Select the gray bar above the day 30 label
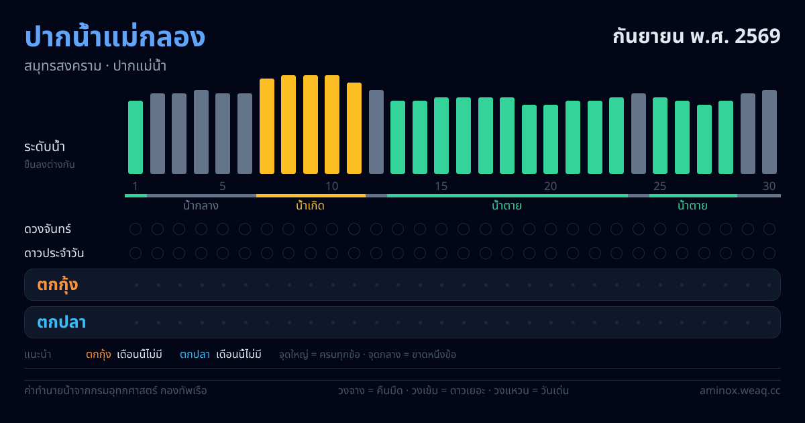Screen dimensions: 805x423 (x=769, y=132)
